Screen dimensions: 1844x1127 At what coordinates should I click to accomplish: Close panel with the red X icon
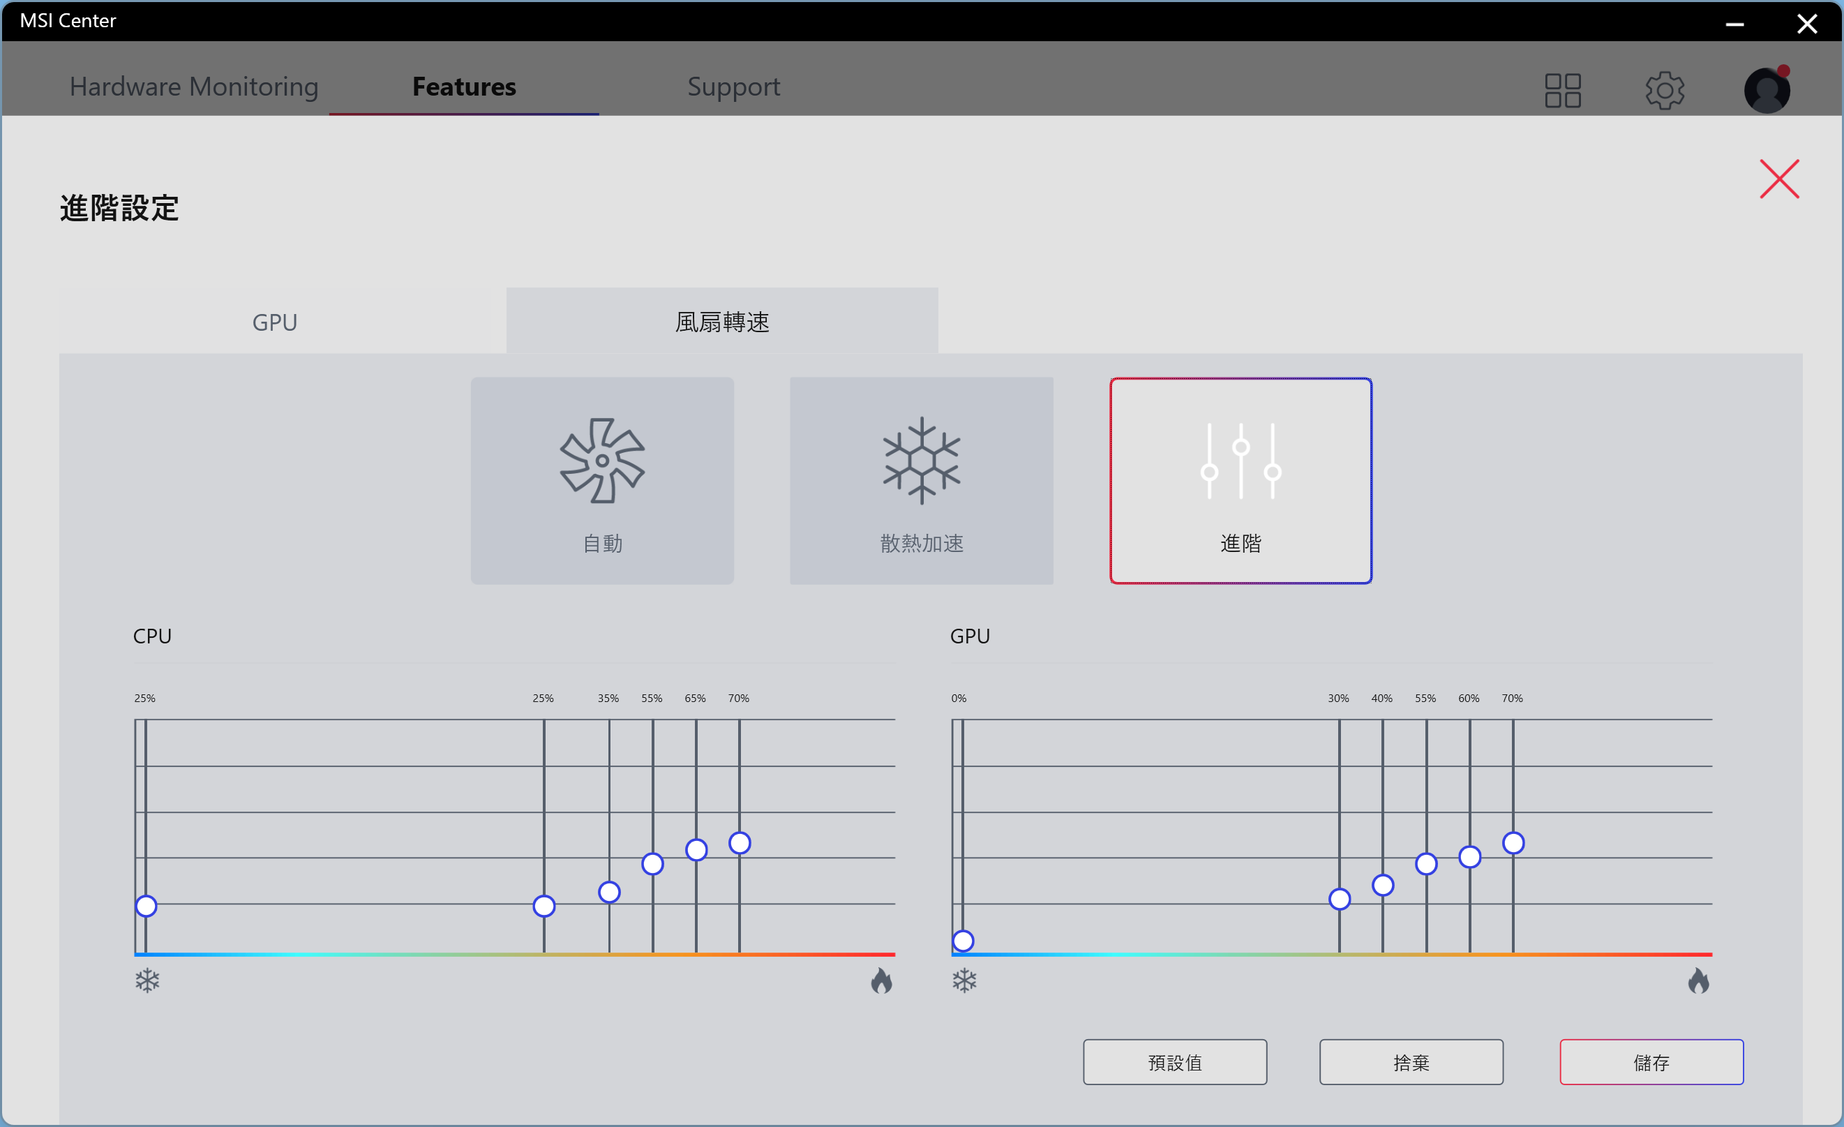pos(1779,179)
